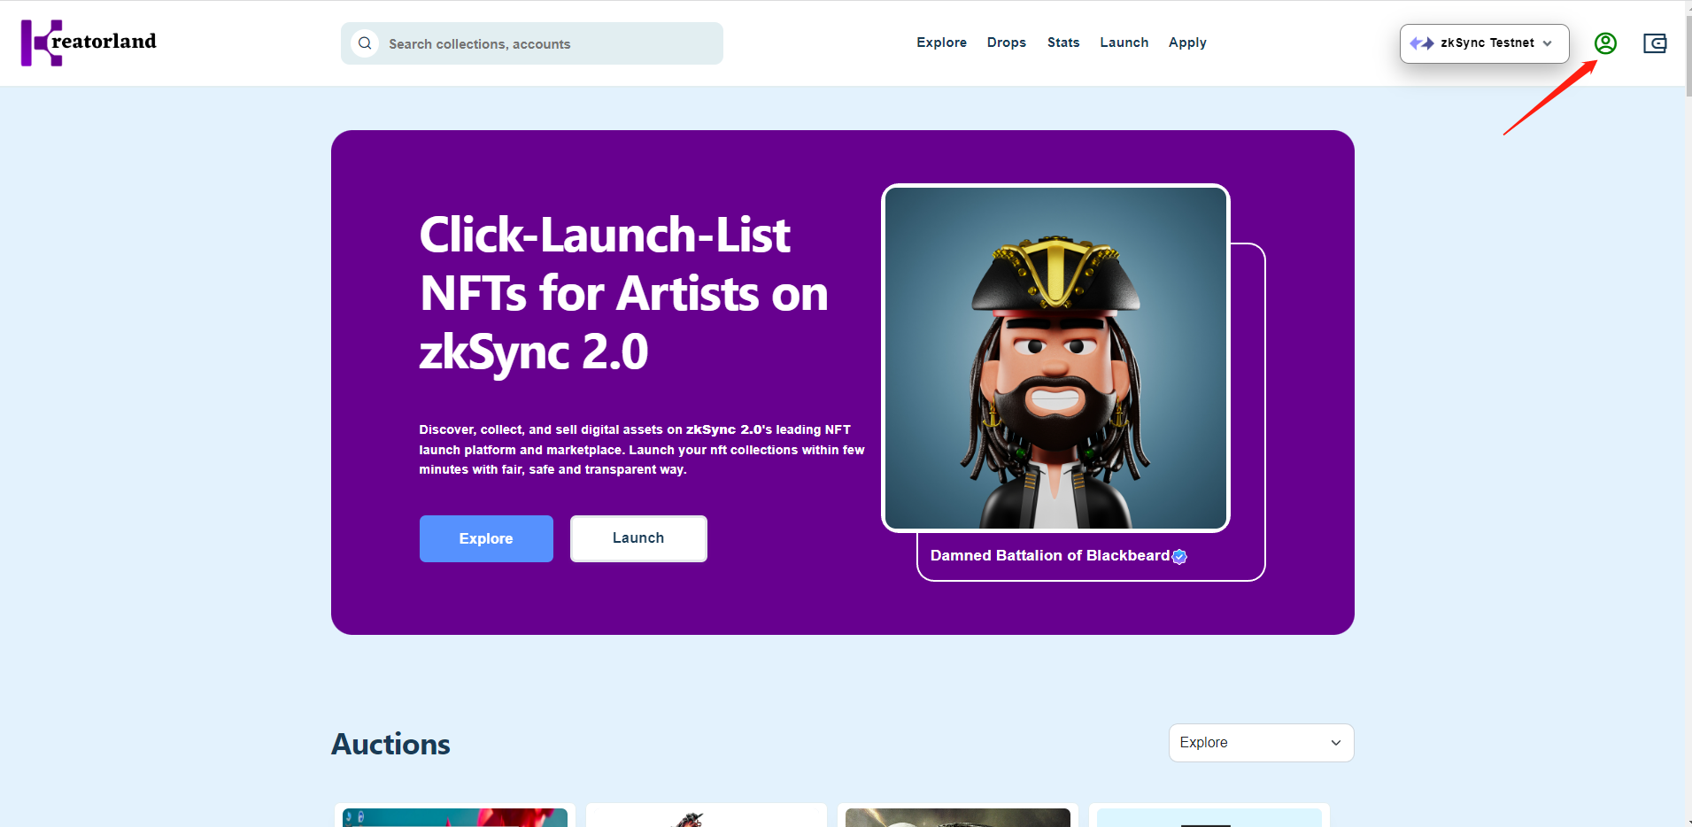Open the green user profile icon
The width and height of the screenshot is (1692, 827).
click(x=1605, y=43)
